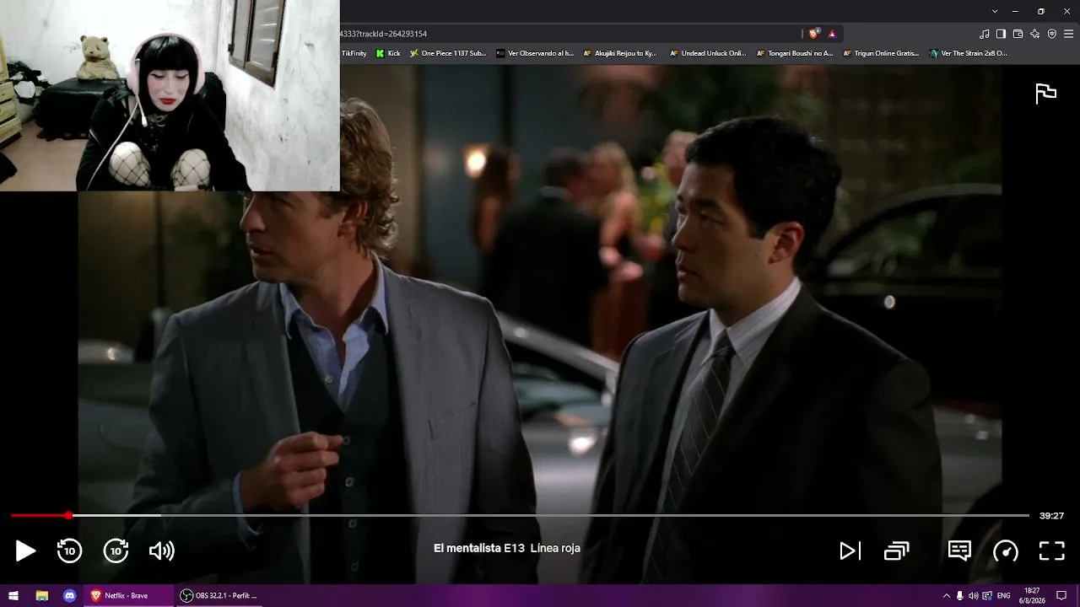Open the system volume tray icon
1080x607 pixels.
[973, 596]
